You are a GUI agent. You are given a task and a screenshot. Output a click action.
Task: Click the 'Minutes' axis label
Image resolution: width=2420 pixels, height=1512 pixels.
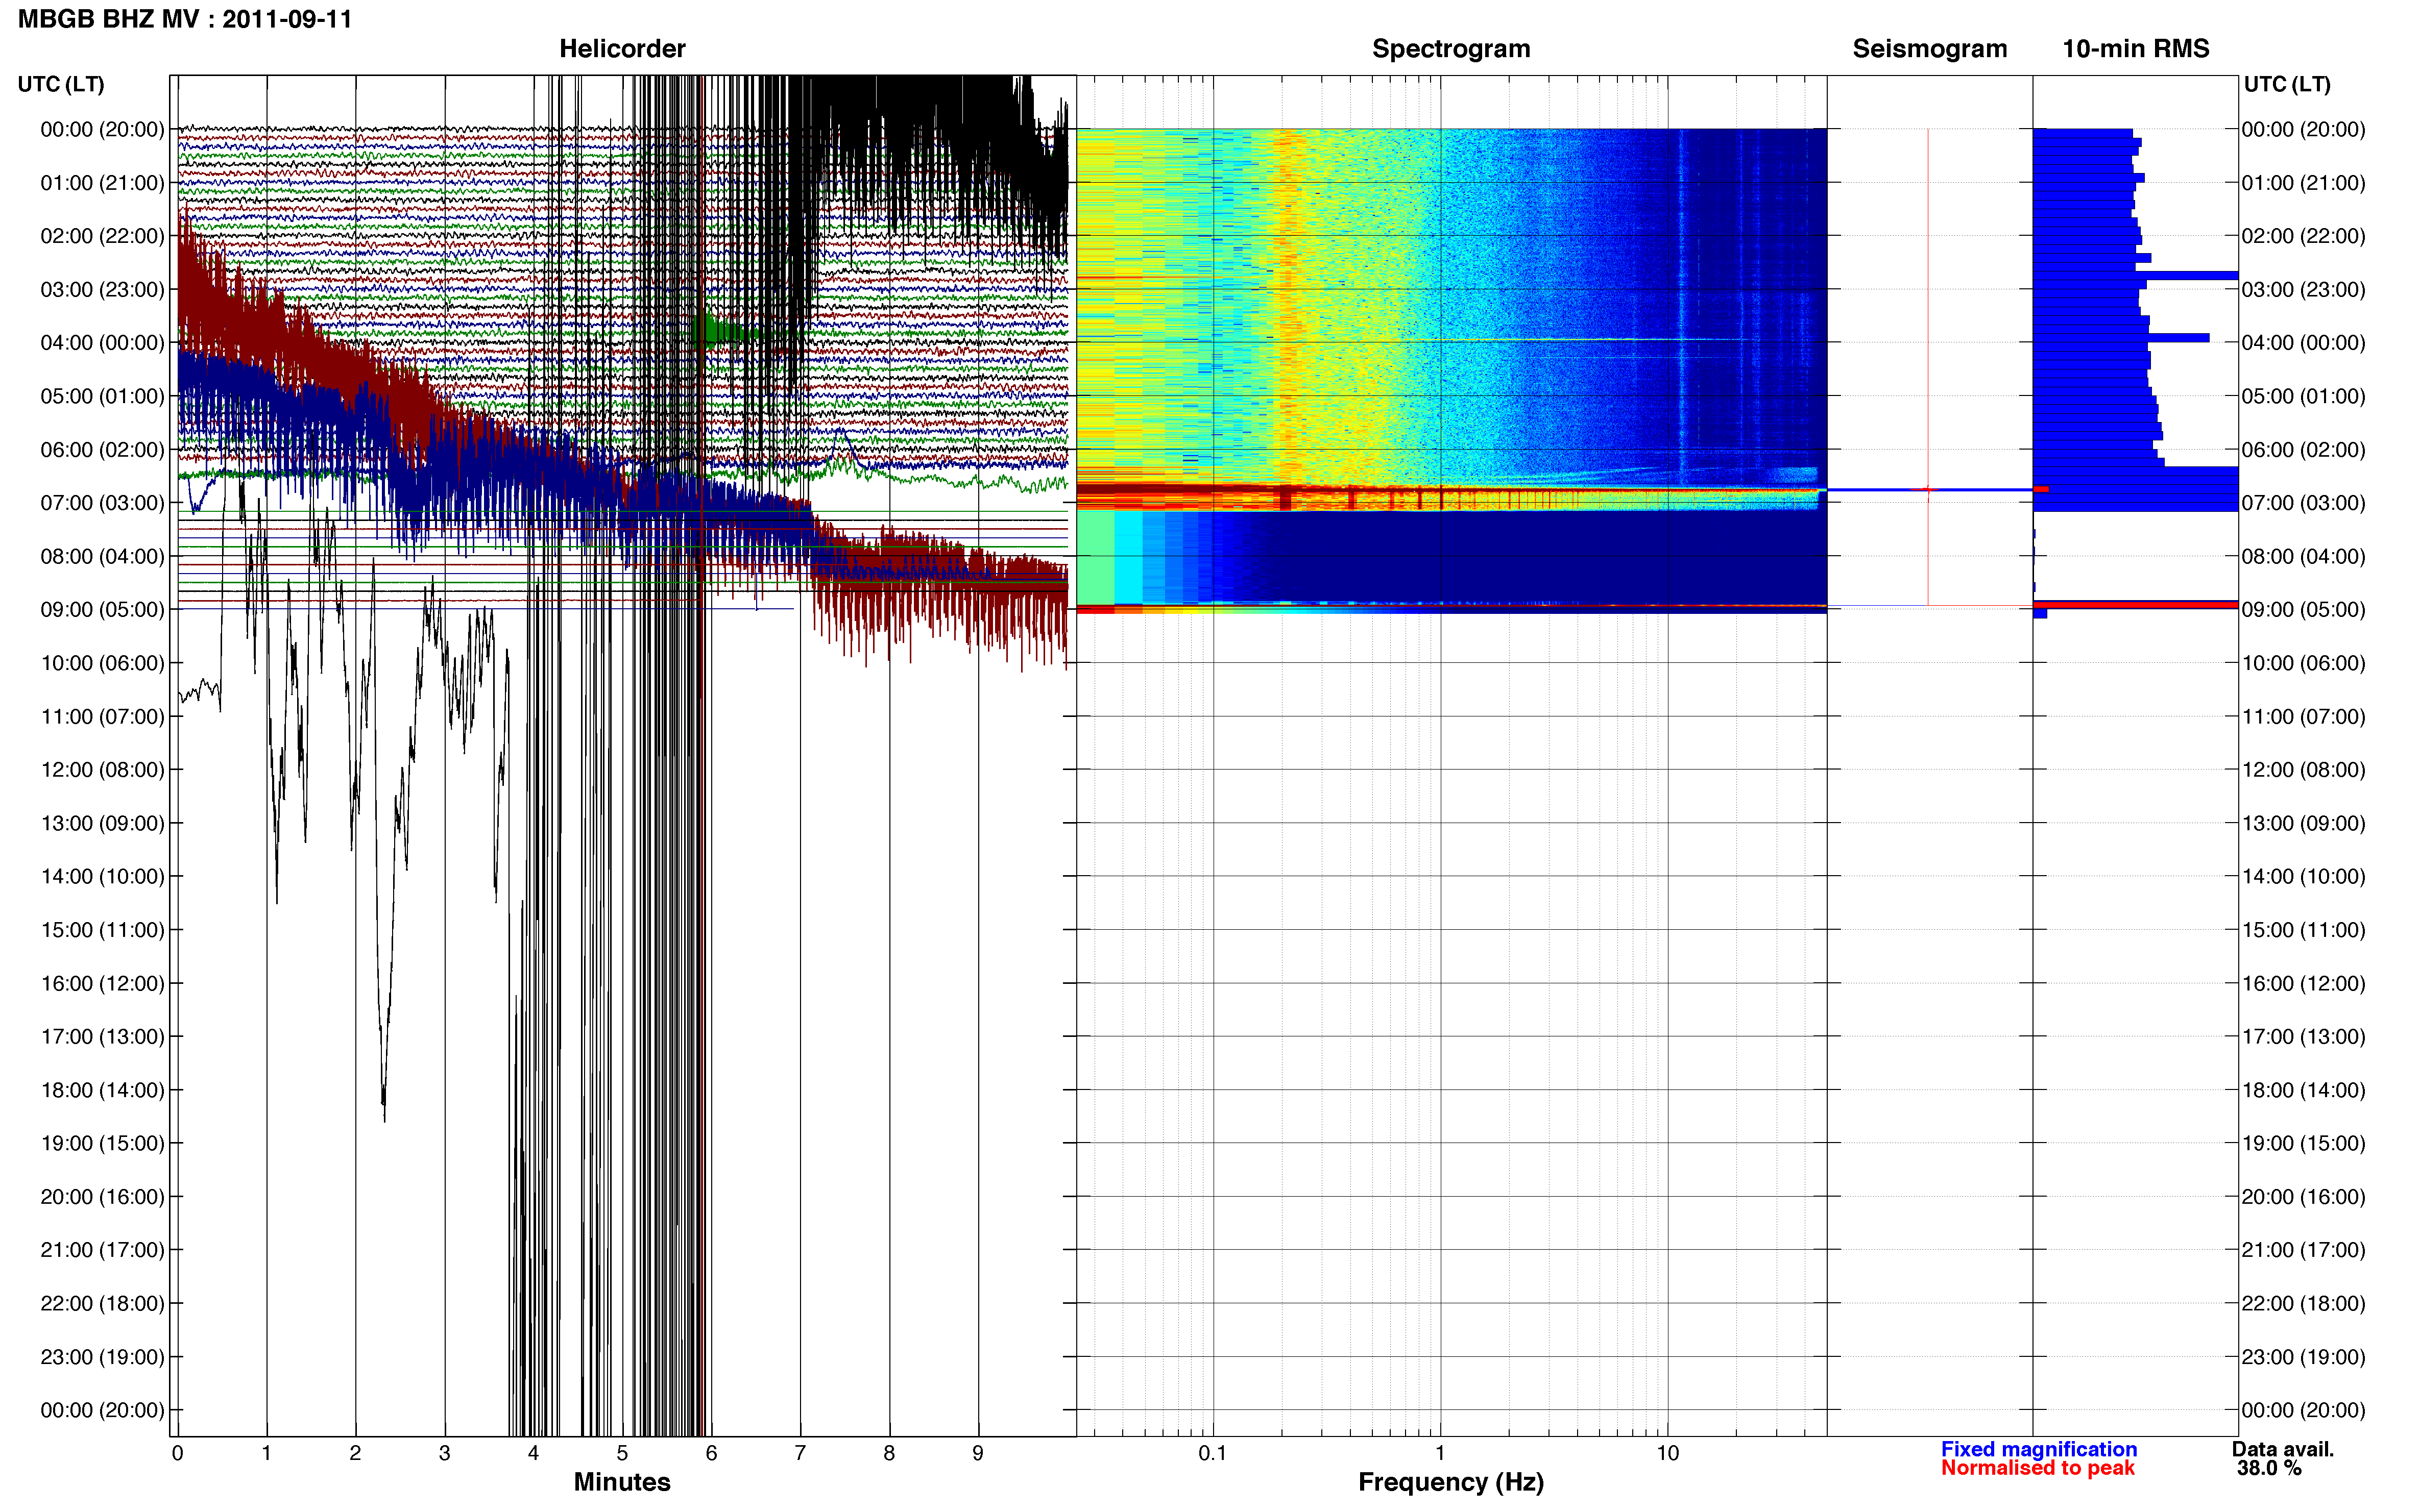622,1482
